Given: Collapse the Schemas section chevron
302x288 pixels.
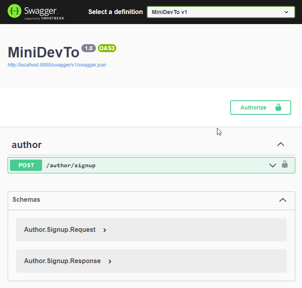Looking at the screenshot, I should [x=283, y=200].
